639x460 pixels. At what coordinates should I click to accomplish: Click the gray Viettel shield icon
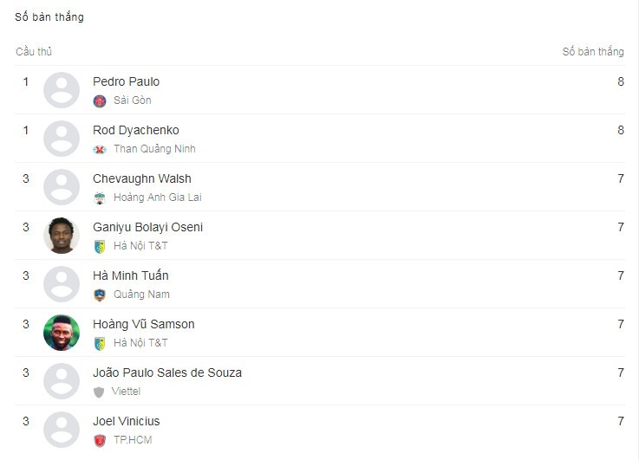pos(99,392)
